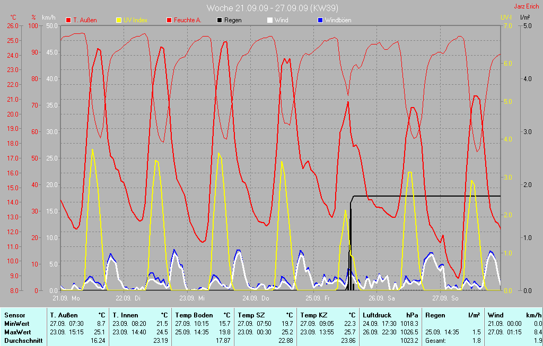Viewport: 543px width, 346px height.
Task: Click the wind average value 1.9
Action: (x=538, y=341)
